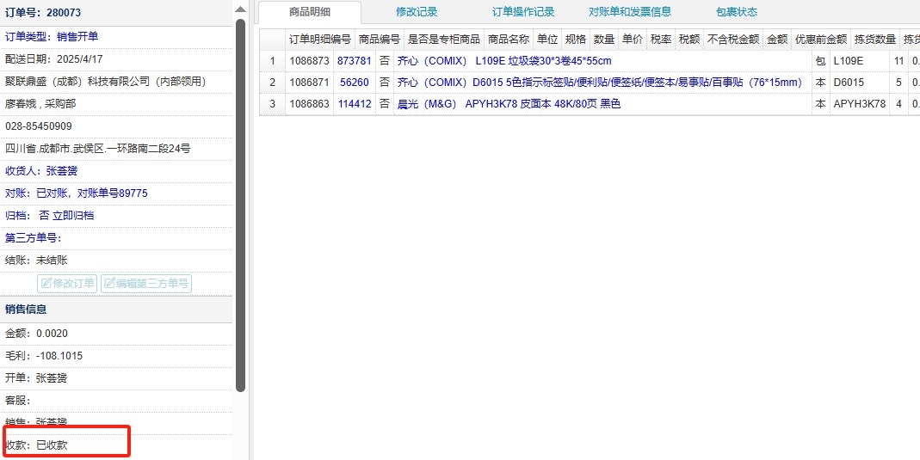Click product name 齐心 D6015 指示标签贴

[599, 82]
